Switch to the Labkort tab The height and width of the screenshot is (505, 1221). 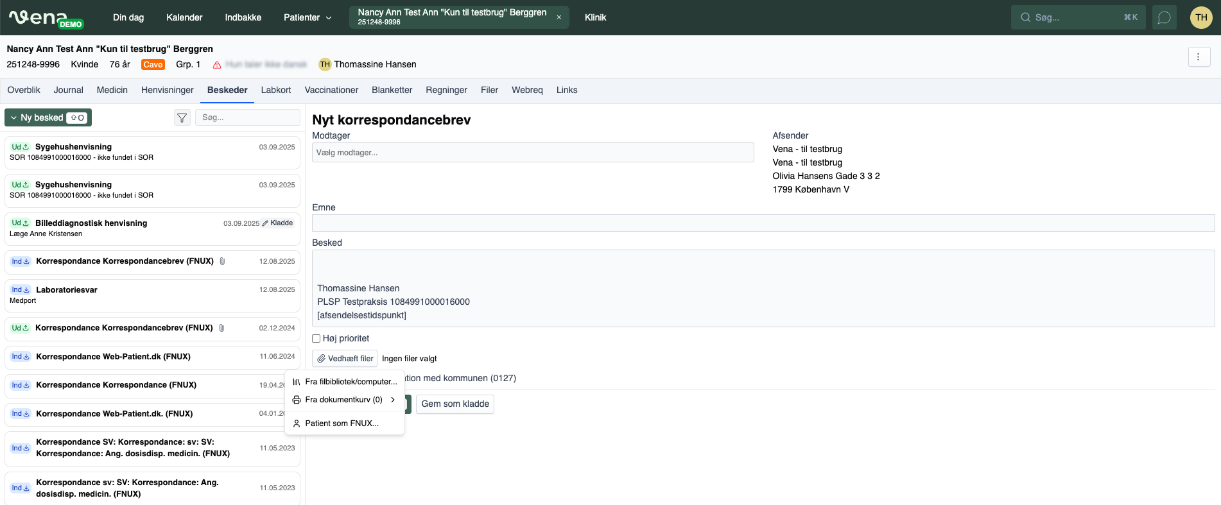(275, 90)
